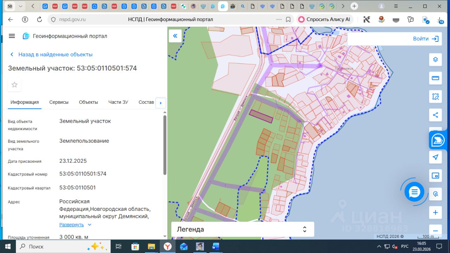
Task: Add parcel to favorites with star
Action: click(14, 85)
